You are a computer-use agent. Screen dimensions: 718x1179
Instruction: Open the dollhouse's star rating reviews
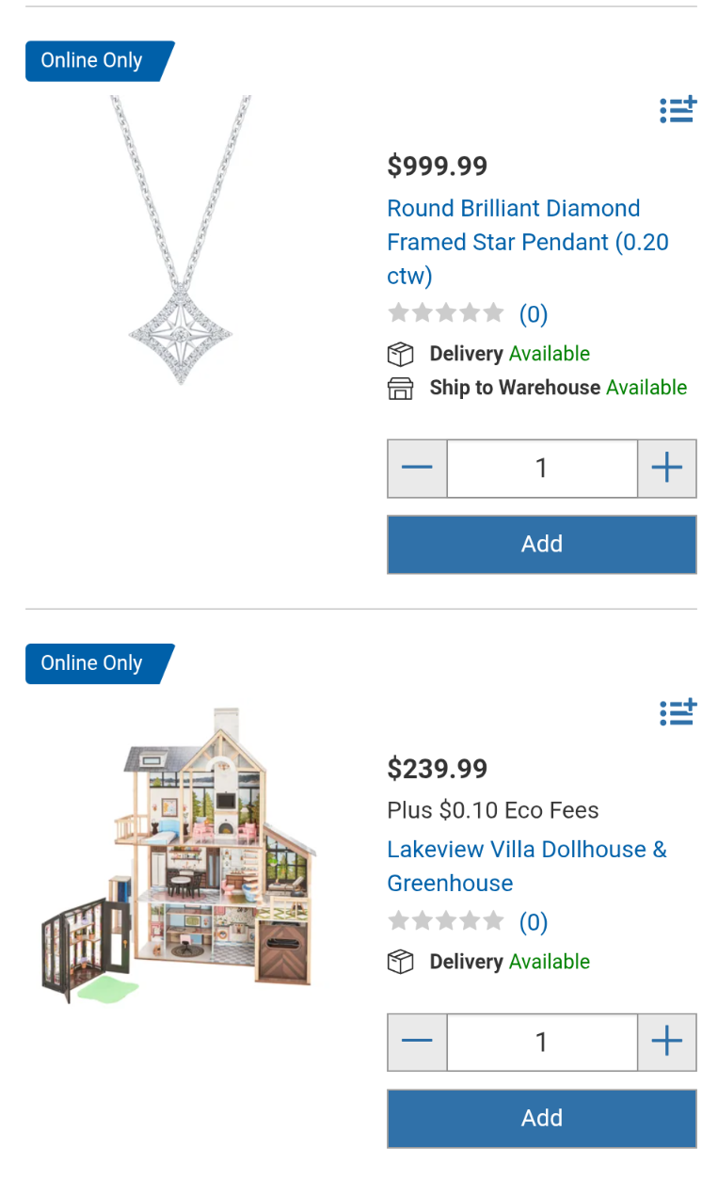[x=446, y=921]
